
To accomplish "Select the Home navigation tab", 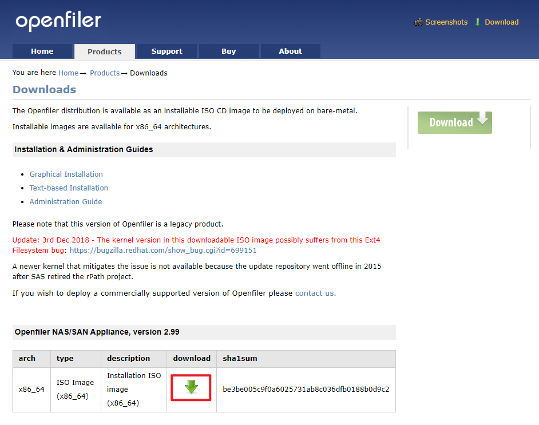I will click(42, 51).
